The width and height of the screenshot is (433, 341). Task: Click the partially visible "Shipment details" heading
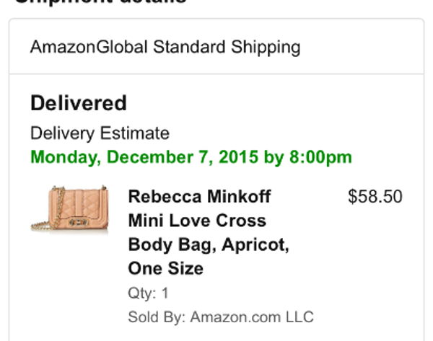(x=101, y=2)
